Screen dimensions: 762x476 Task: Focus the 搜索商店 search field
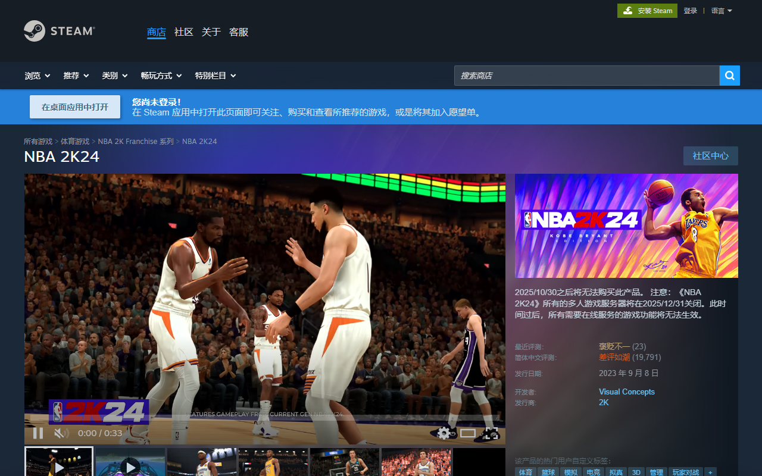click(587, 76)
